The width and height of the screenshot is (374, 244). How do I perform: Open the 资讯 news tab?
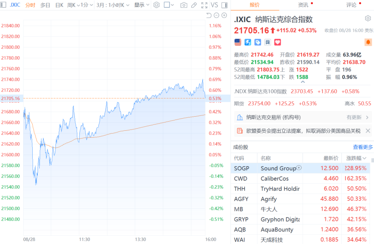[x=303, y=5]
